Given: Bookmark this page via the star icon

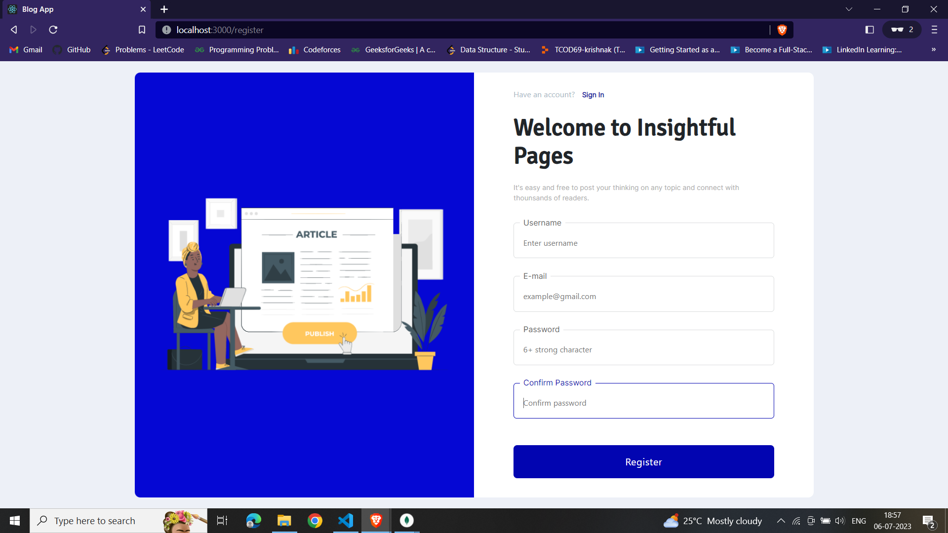Looking at the screenshot, I should (x=142, y=30).
